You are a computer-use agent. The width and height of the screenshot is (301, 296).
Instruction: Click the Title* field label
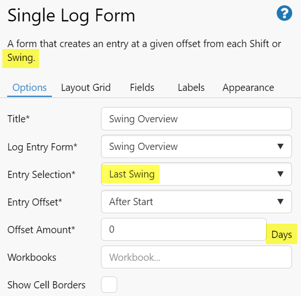tap(19, 119)
